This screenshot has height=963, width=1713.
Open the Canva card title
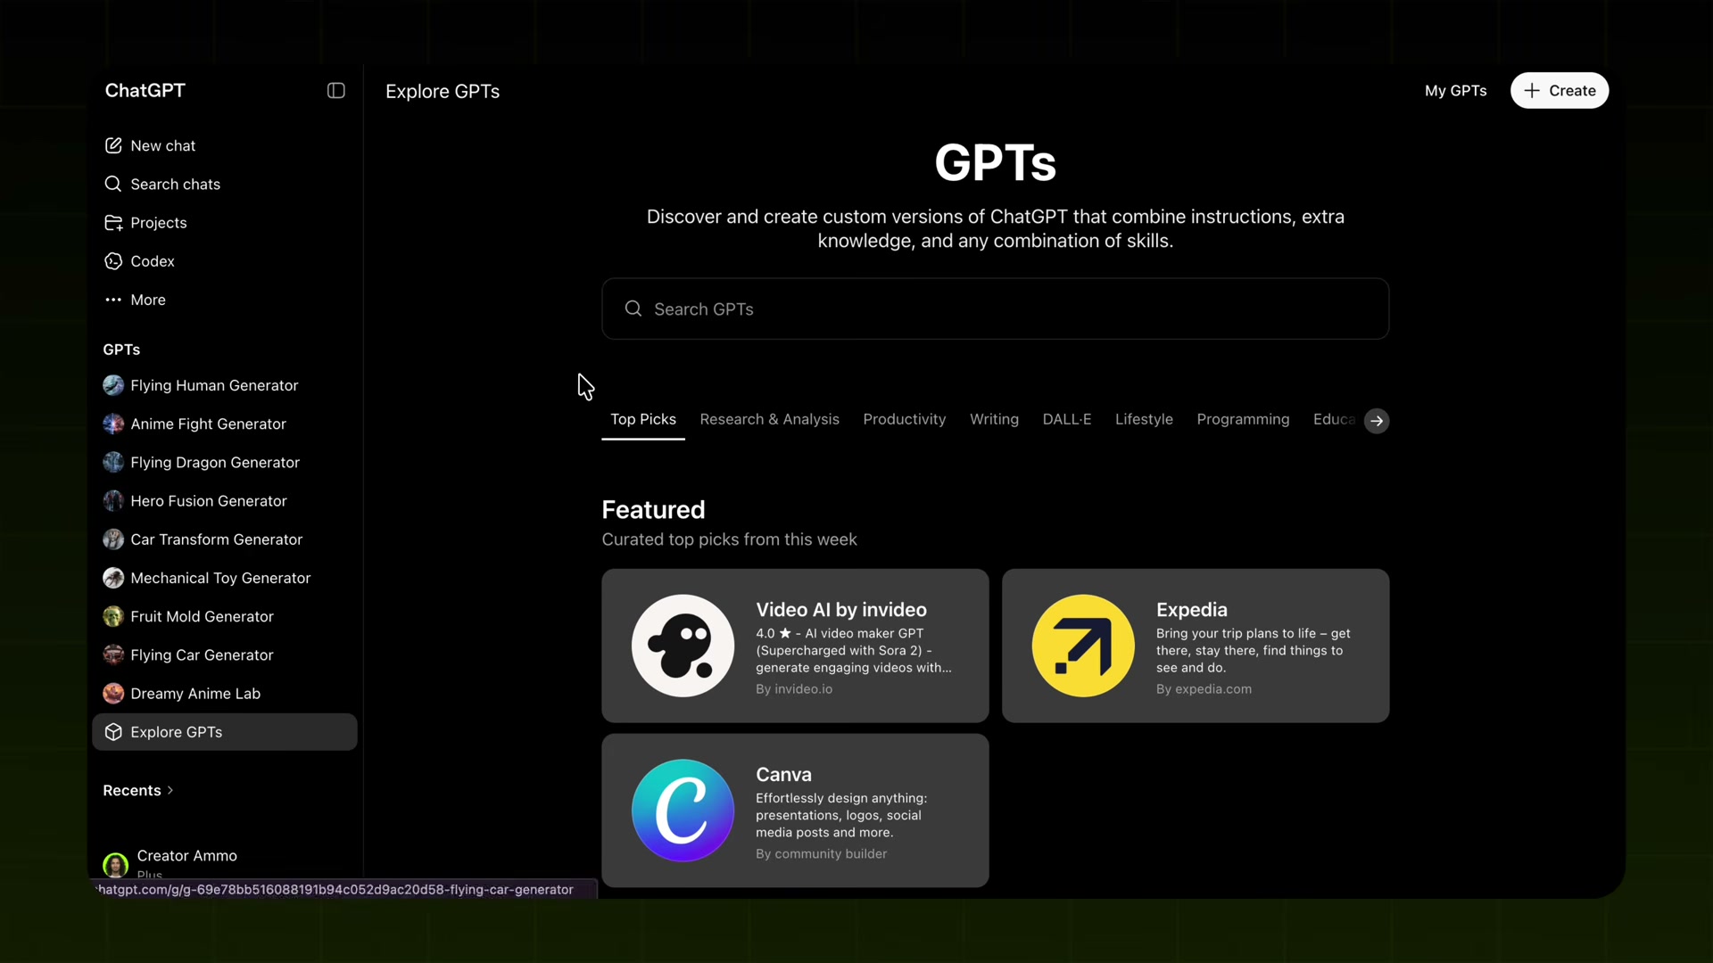783,775
